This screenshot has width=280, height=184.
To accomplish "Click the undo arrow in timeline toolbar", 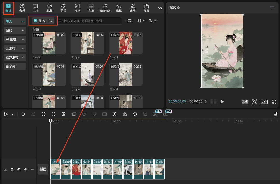I will 23,114.
